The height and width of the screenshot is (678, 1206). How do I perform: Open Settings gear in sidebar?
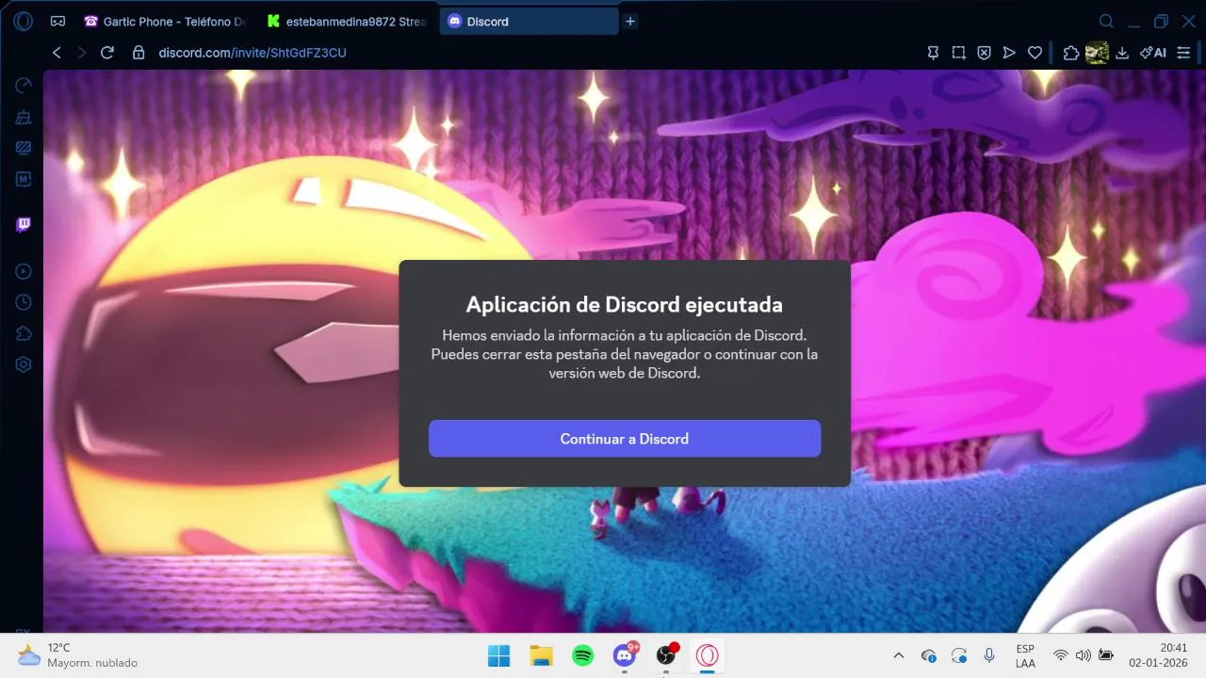[x=24, y=364]
